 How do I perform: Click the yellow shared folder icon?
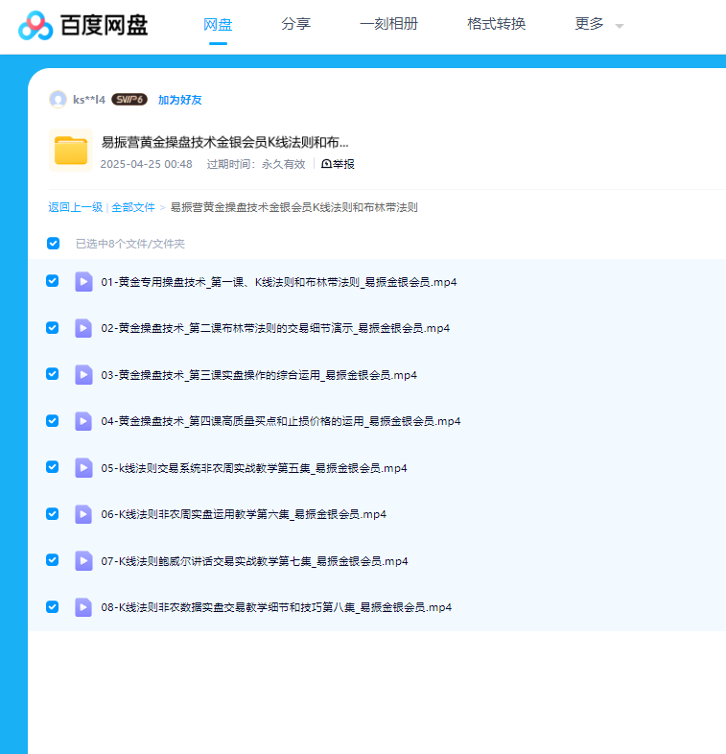coord(71,151)
